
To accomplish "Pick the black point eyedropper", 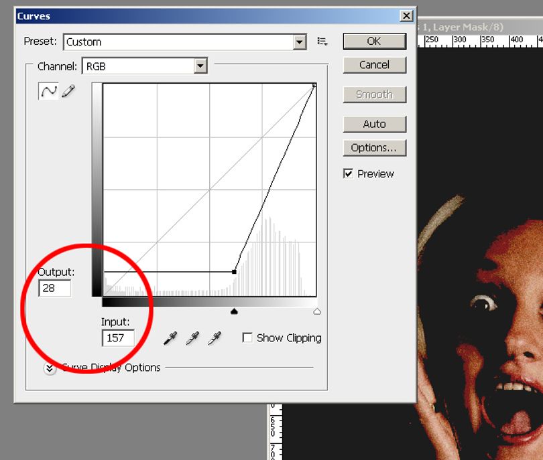I will pos(170,338).
